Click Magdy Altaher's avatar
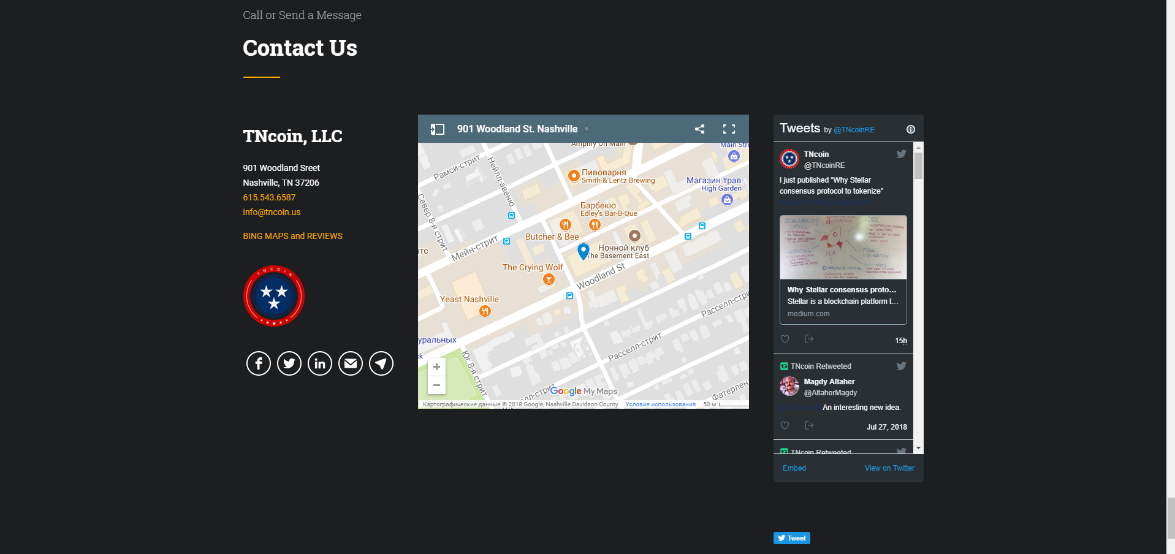Image resolution: width=1175 pixels, height=554 pixels. point(789,387)
